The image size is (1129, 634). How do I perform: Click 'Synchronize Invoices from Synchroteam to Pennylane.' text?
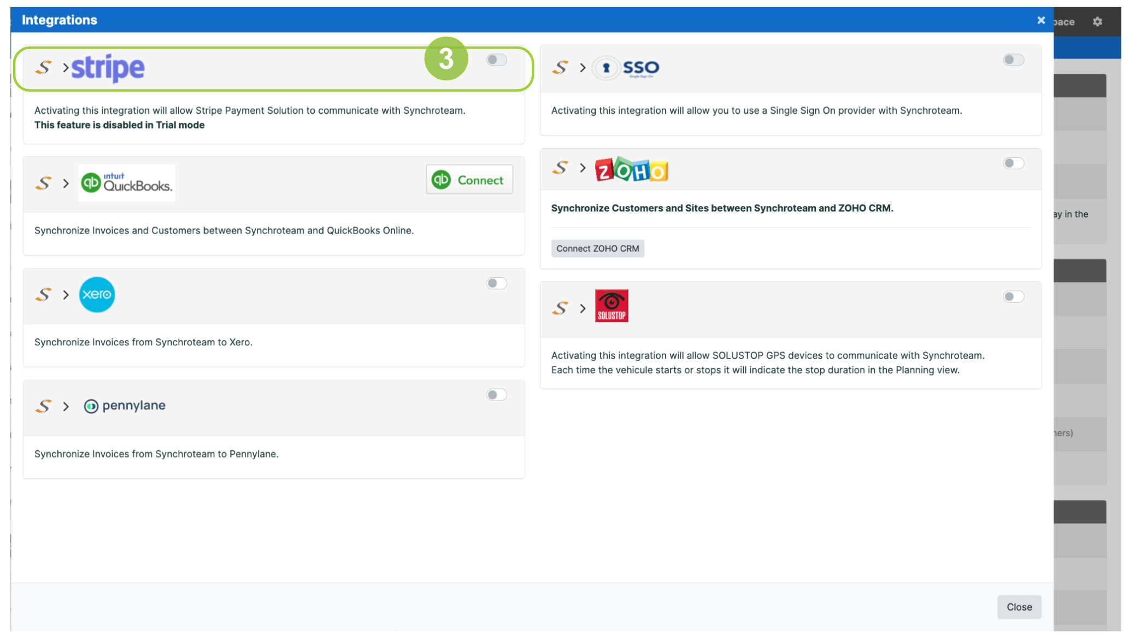coord(156,454)
